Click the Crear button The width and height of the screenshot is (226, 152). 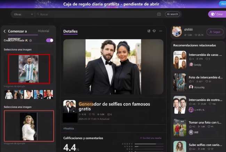(x=217, y=14)
